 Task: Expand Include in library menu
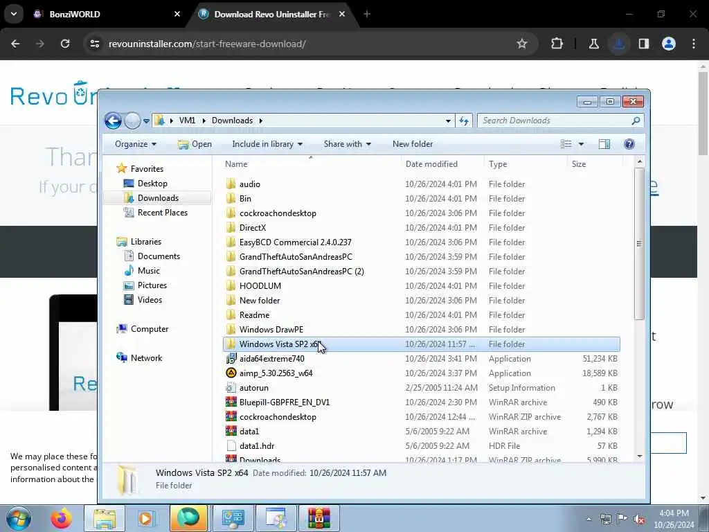(267, 144)
